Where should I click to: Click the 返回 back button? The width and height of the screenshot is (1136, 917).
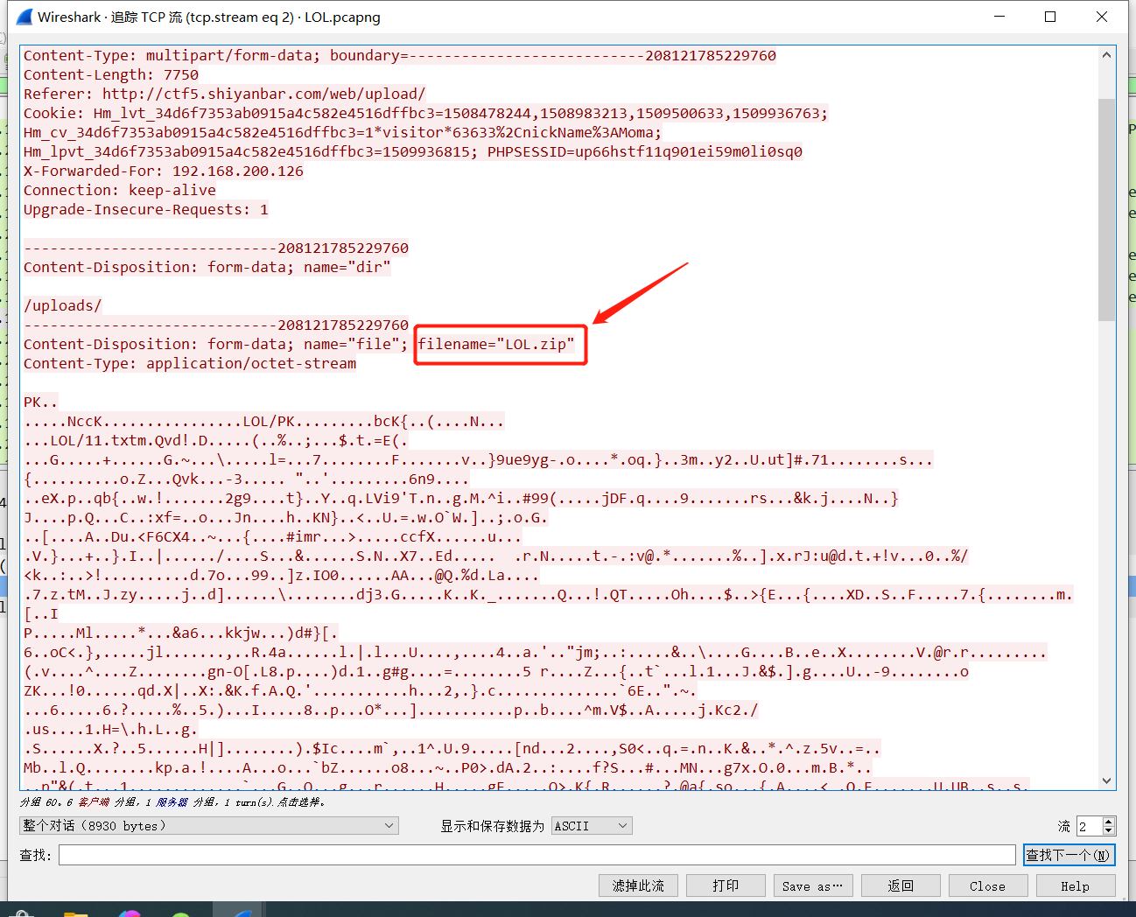(901, 885)
